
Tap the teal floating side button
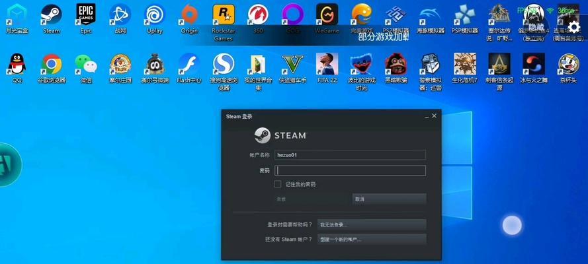[9, 165]
